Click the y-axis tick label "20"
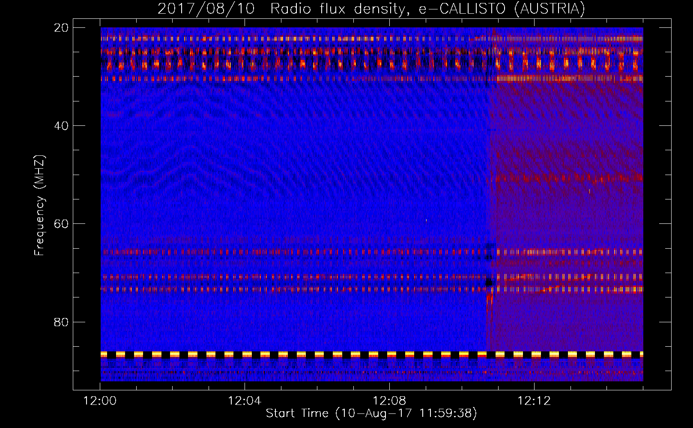Viewport: 693px width, 428px height. coord(61,28)
